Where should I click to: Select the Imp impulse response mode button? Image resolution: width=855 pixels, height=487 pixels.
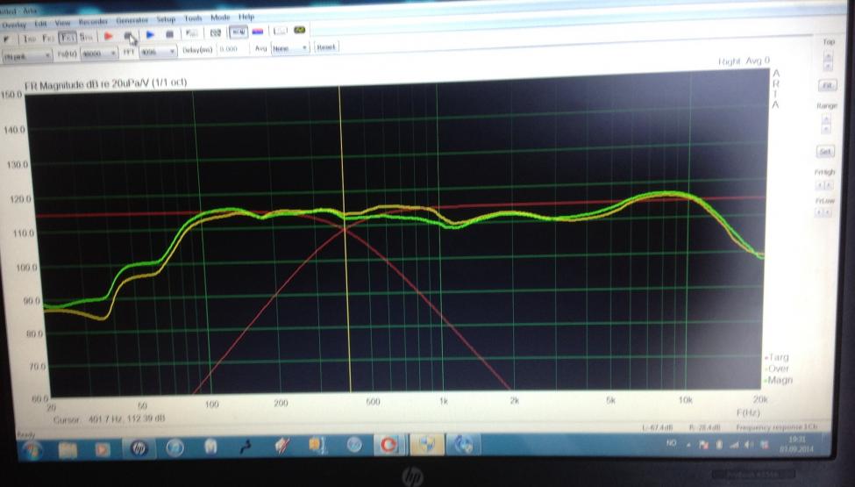28,39
